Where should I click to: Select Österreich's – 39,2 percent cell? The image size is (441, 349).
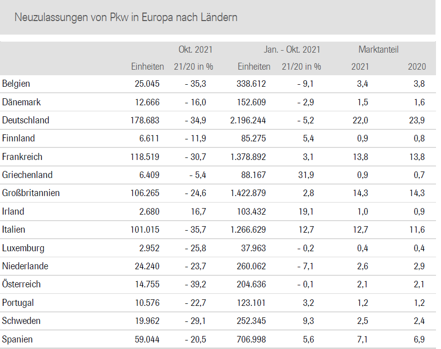[x=195, y=284]
